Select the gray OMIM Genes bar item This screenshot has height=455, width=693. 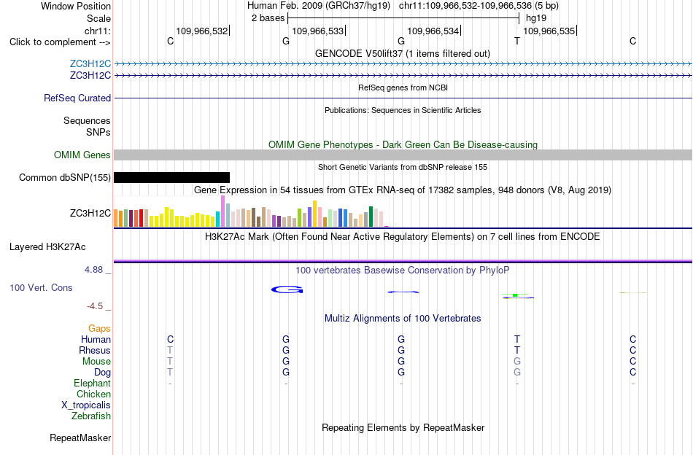403,155
